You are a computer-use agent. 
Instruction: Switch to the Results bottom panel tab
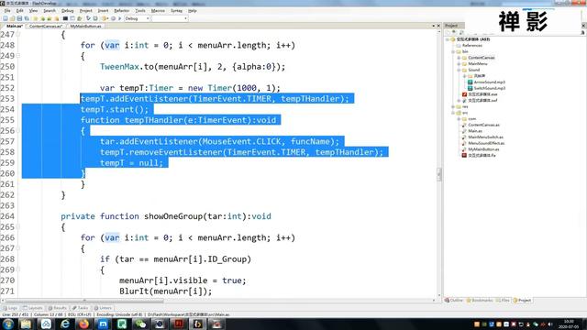[x=57, y=308]
